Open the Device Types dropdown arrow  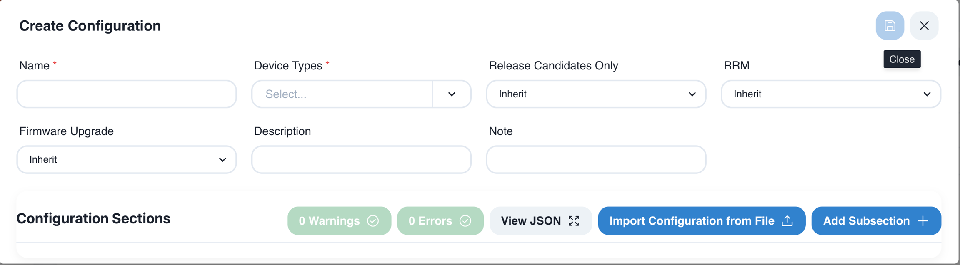[x=452, y=94]
